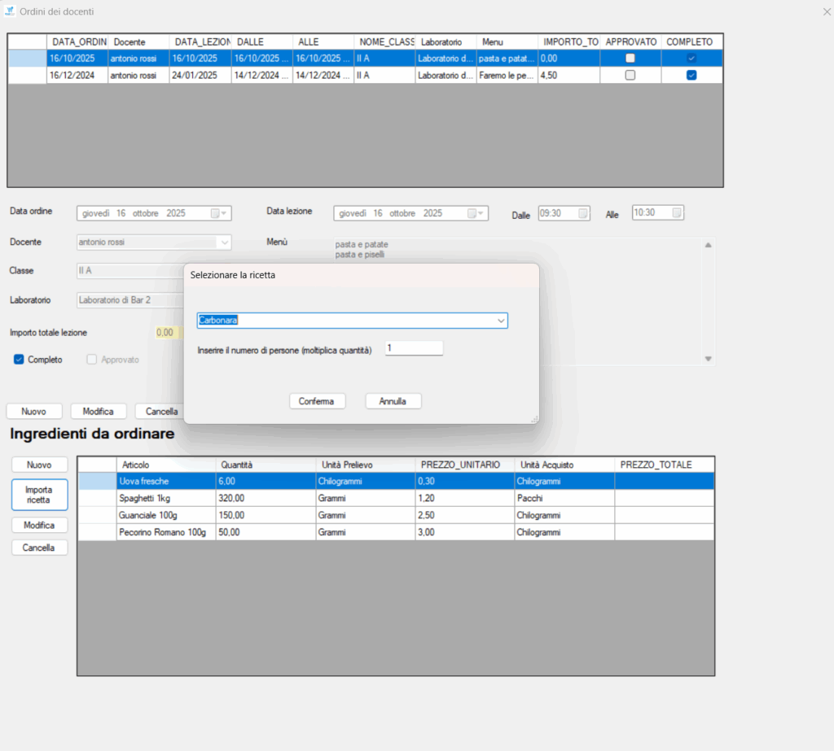
Task: Sort ingredients by Quantità column header
Action: tap(265, 465)
